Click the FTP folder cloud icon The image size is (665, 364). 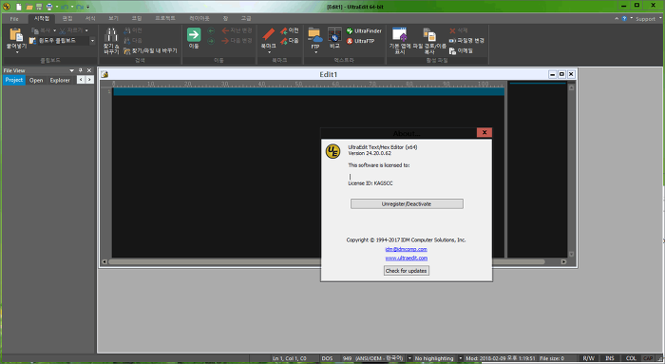point(315,35)
